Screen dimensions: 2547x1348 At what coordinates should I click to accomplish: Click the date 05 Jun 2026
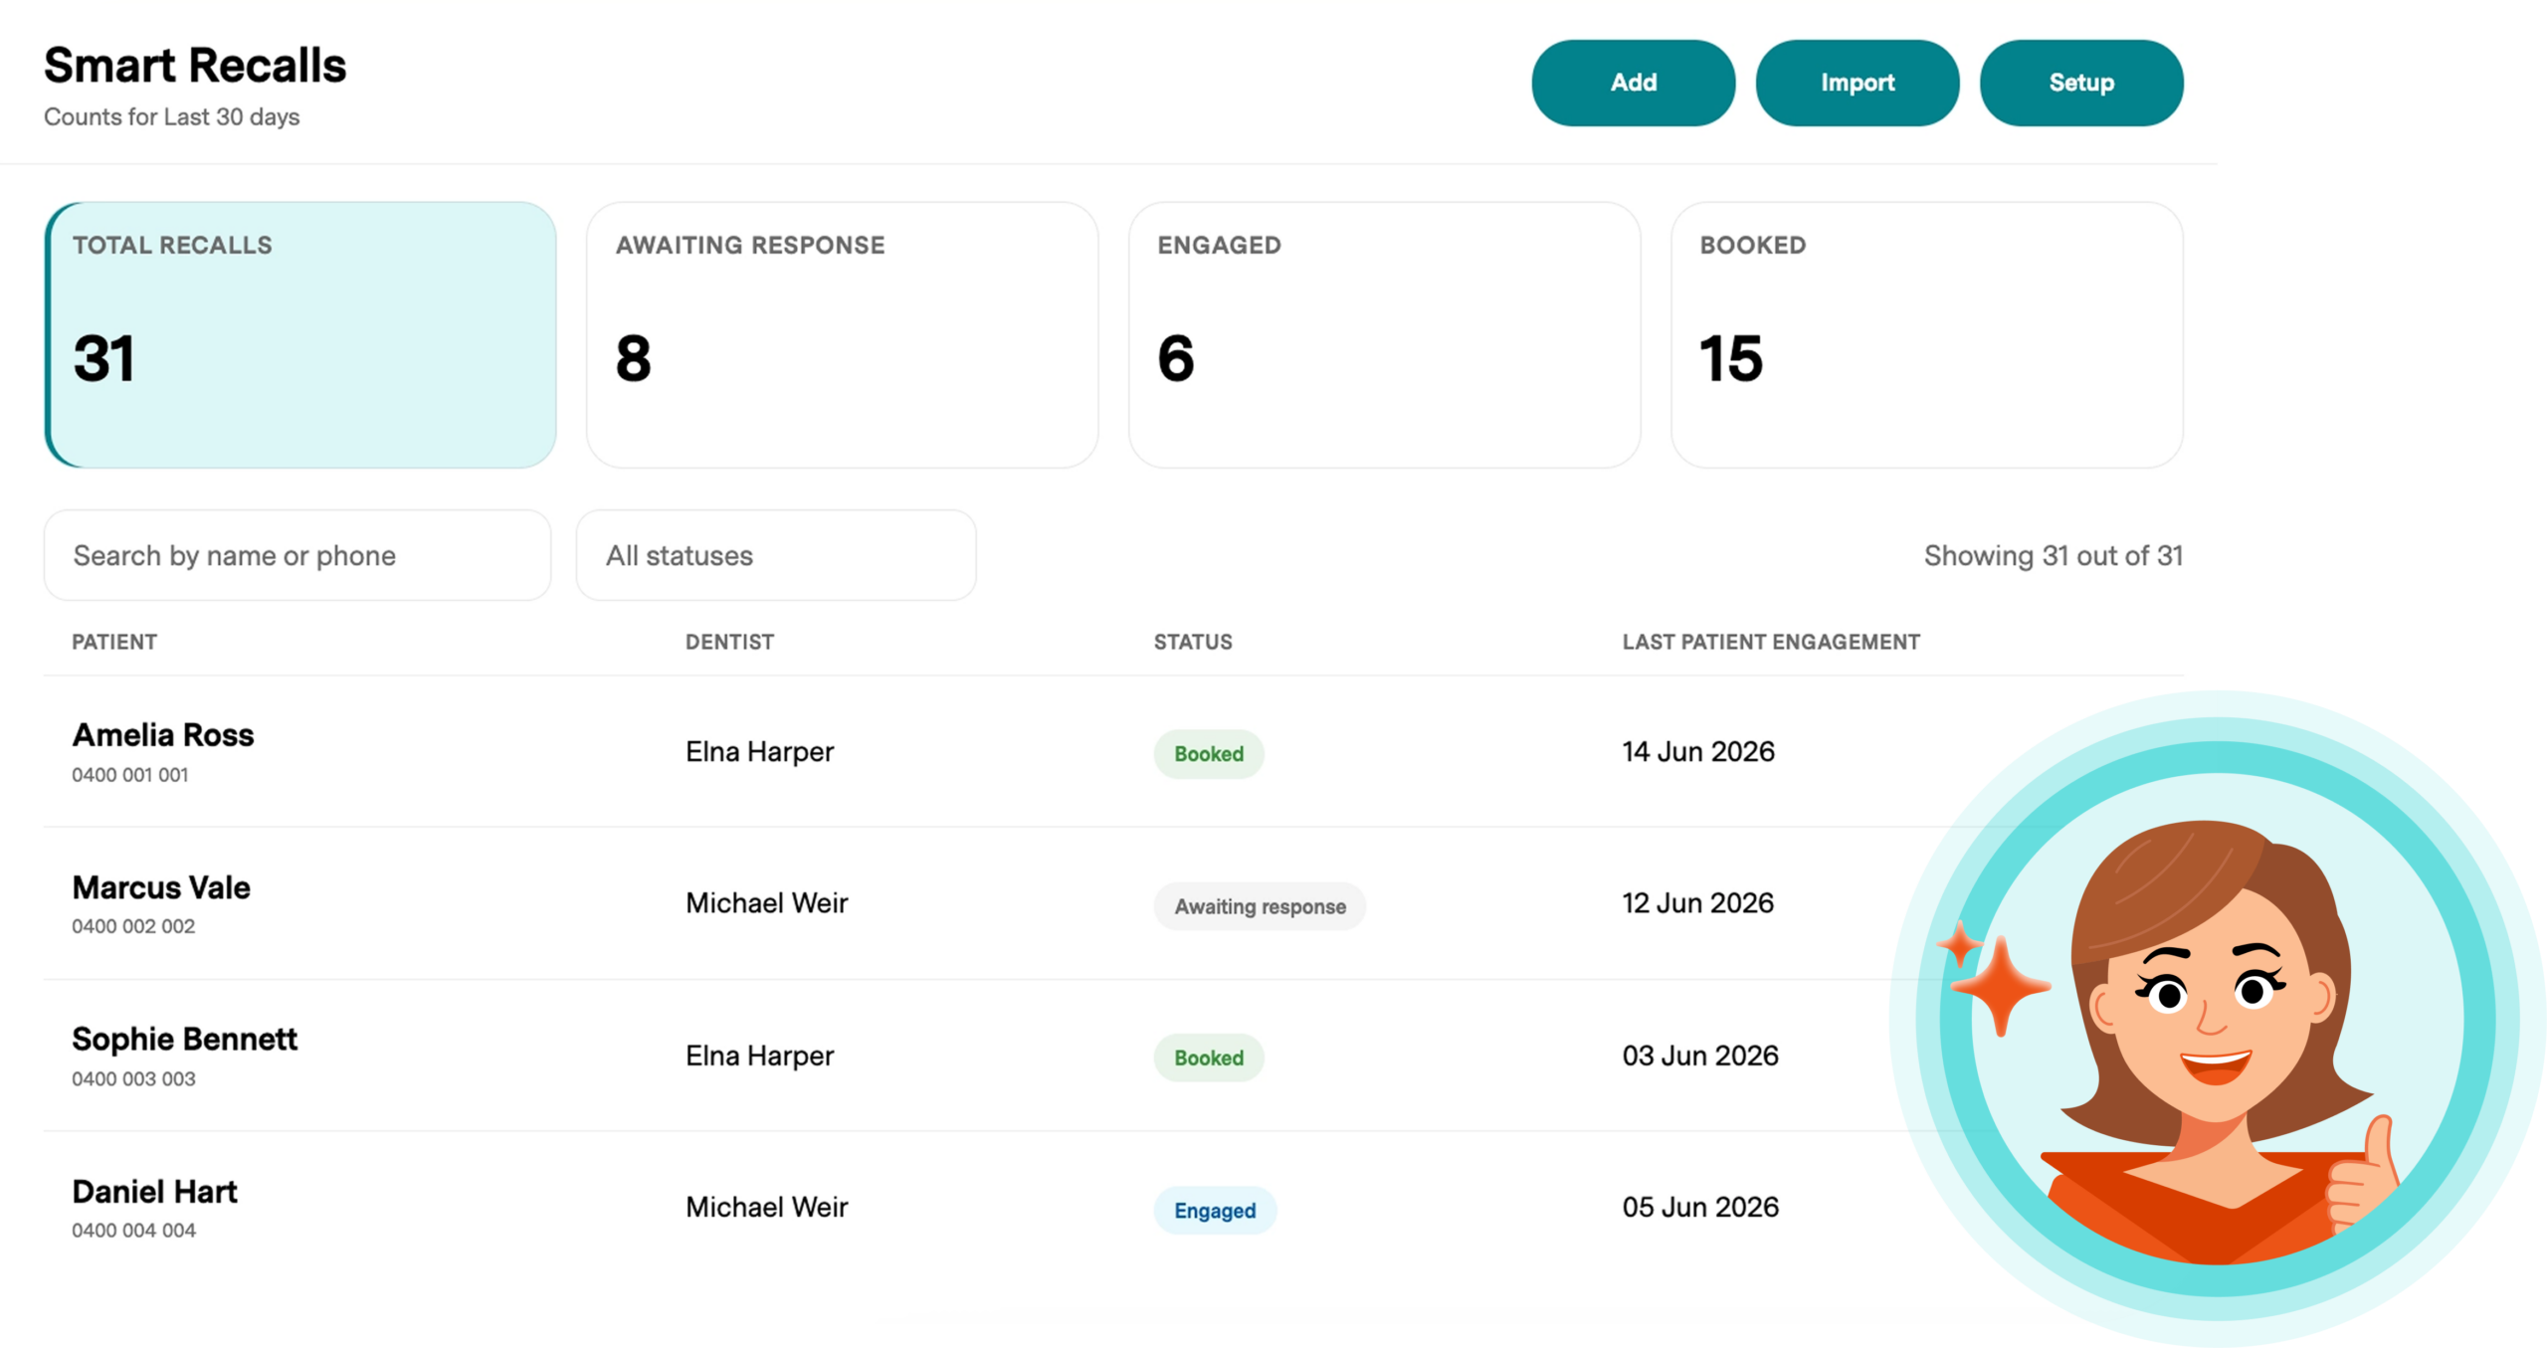tap(1700, 1207)
